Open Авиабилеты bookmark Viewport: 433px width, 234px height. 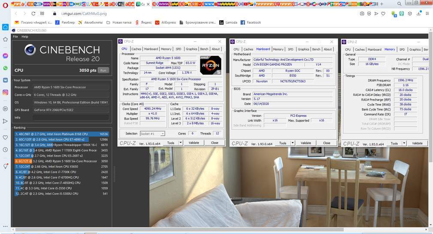click(90, 22)
